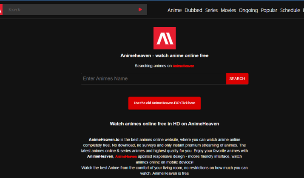The width and height of the screenshot is (304, 178).
Task: Follow the red AnimeHeaven link after 'Searching animes on'
Action: coord(183,66)
